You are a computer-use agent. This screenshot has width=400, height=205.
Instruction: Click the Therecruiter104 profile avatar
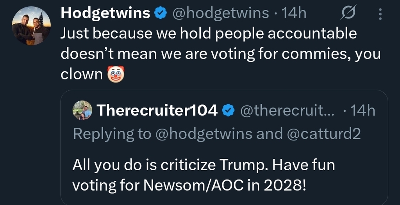pos(82,110)
